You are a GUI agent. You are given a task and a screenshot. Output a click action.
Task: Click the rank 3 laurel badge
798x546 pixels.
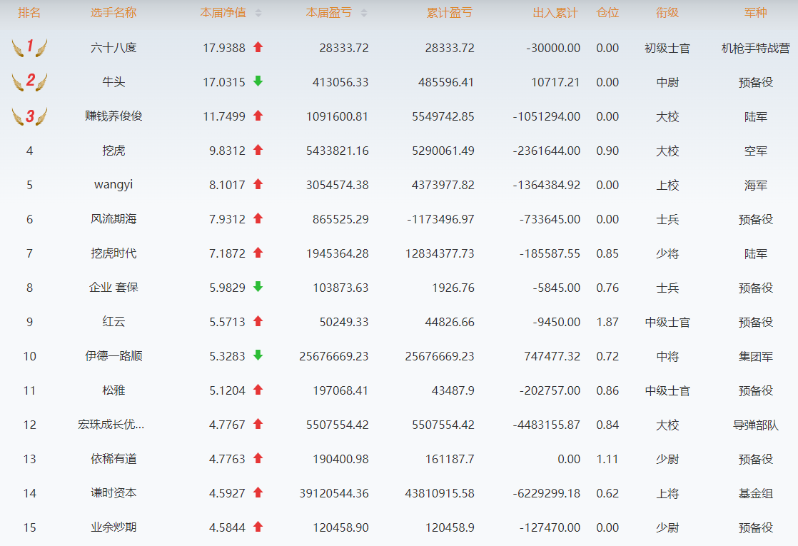coord(29,116)
